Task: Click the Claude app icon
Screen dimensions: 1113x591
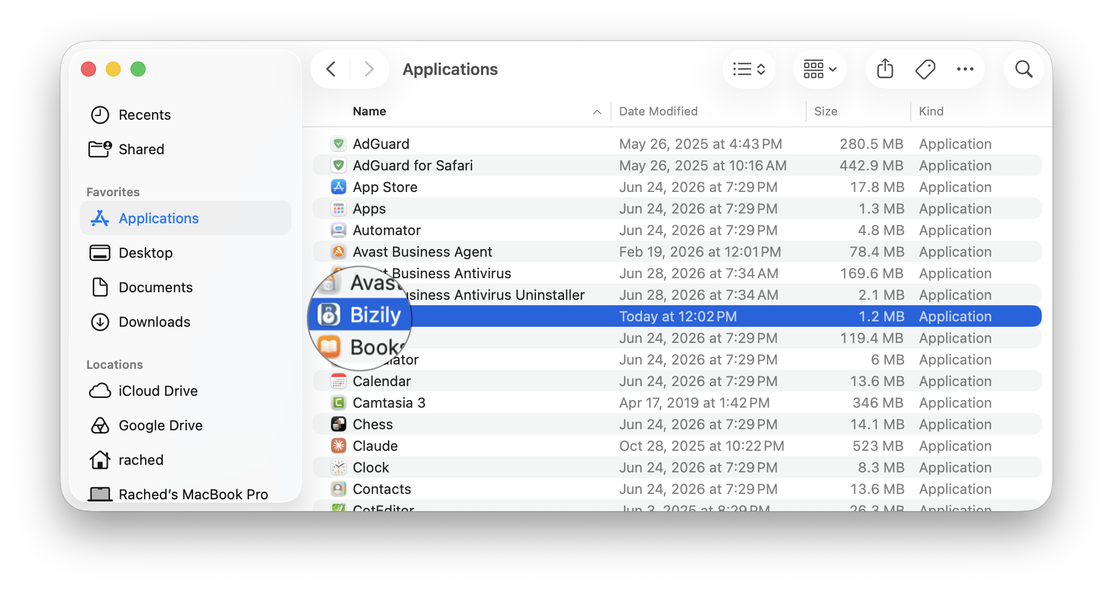Action: coord(338,446)
